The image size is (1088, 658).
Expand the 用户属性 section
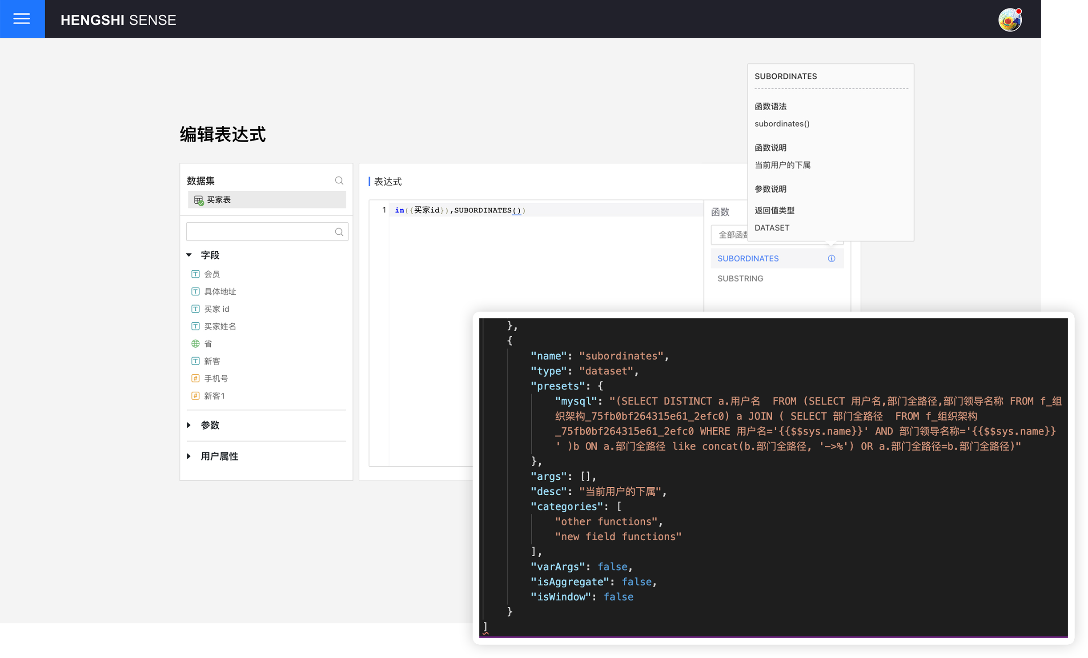tap(189, 456)
